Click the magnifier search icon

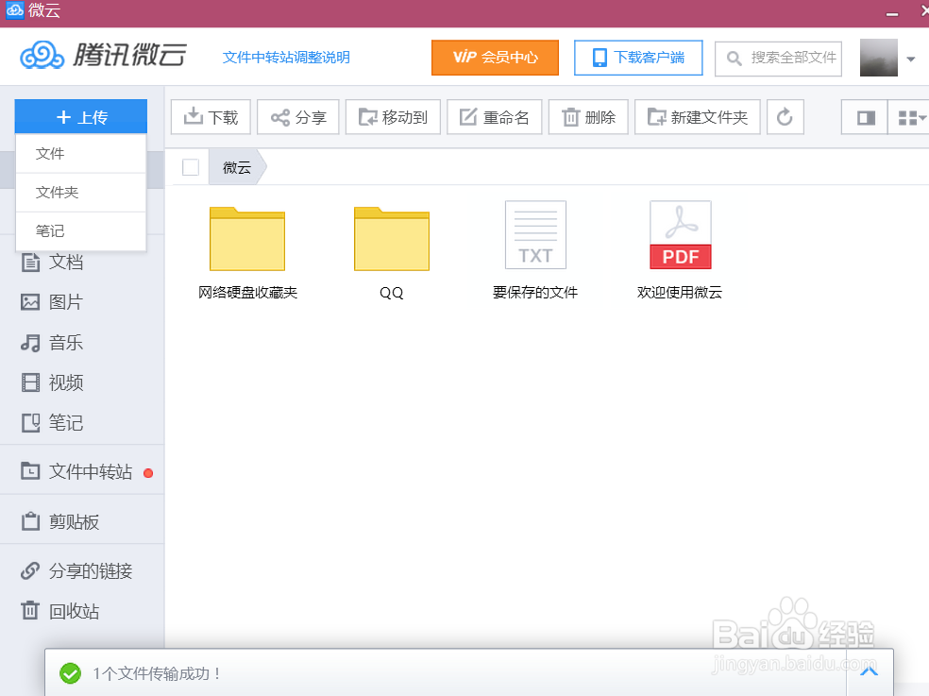click(x=735, y=59)
